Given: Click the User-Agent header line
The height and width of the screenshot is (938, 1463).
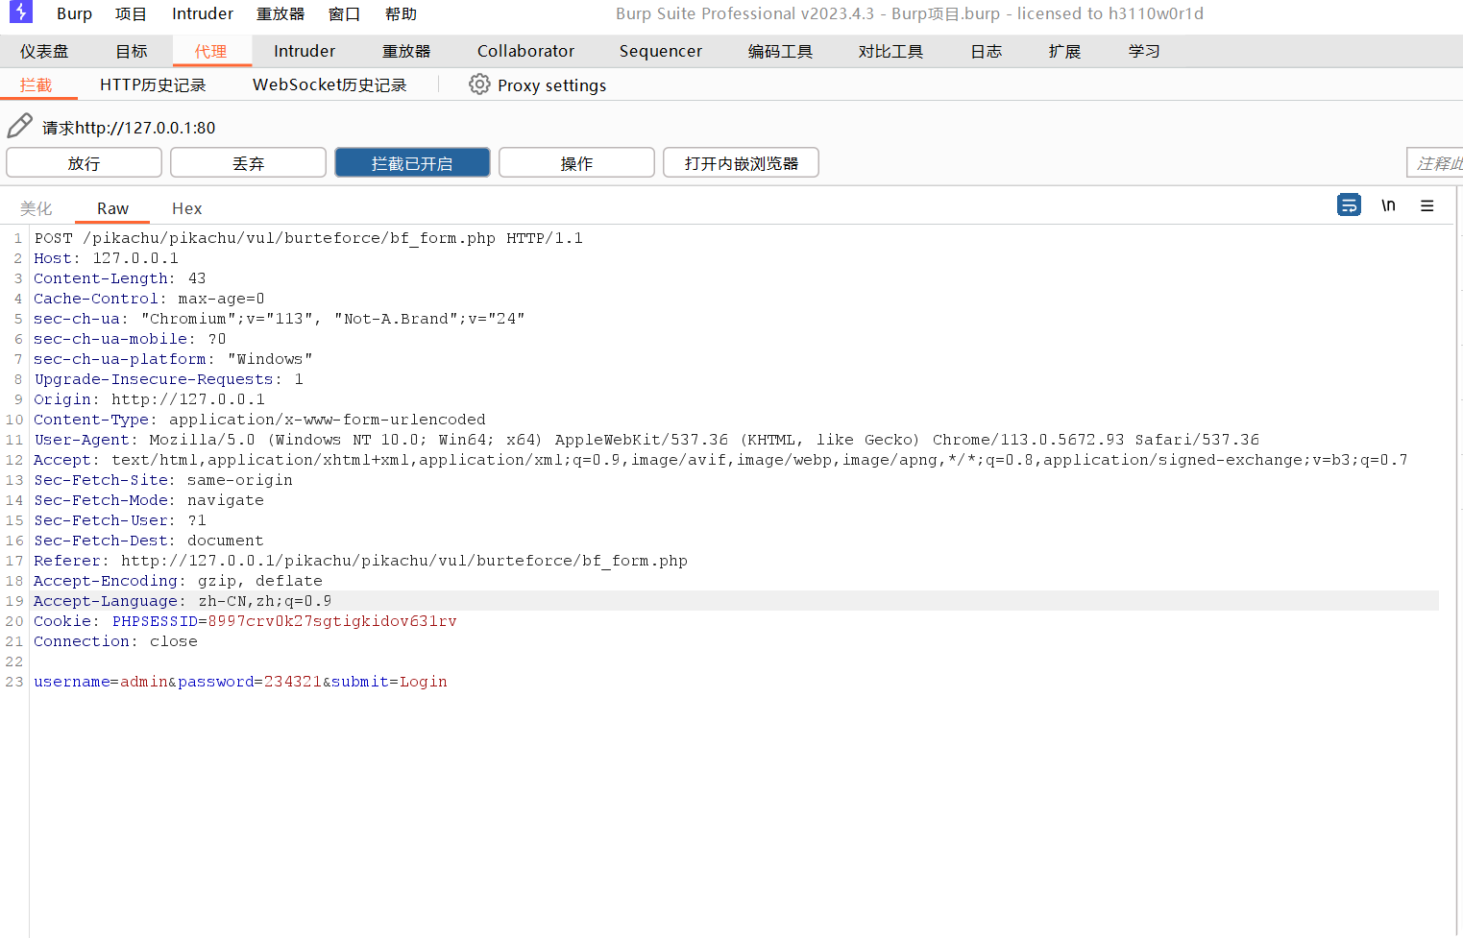Looking at the screenshot, I should (646, 440).
